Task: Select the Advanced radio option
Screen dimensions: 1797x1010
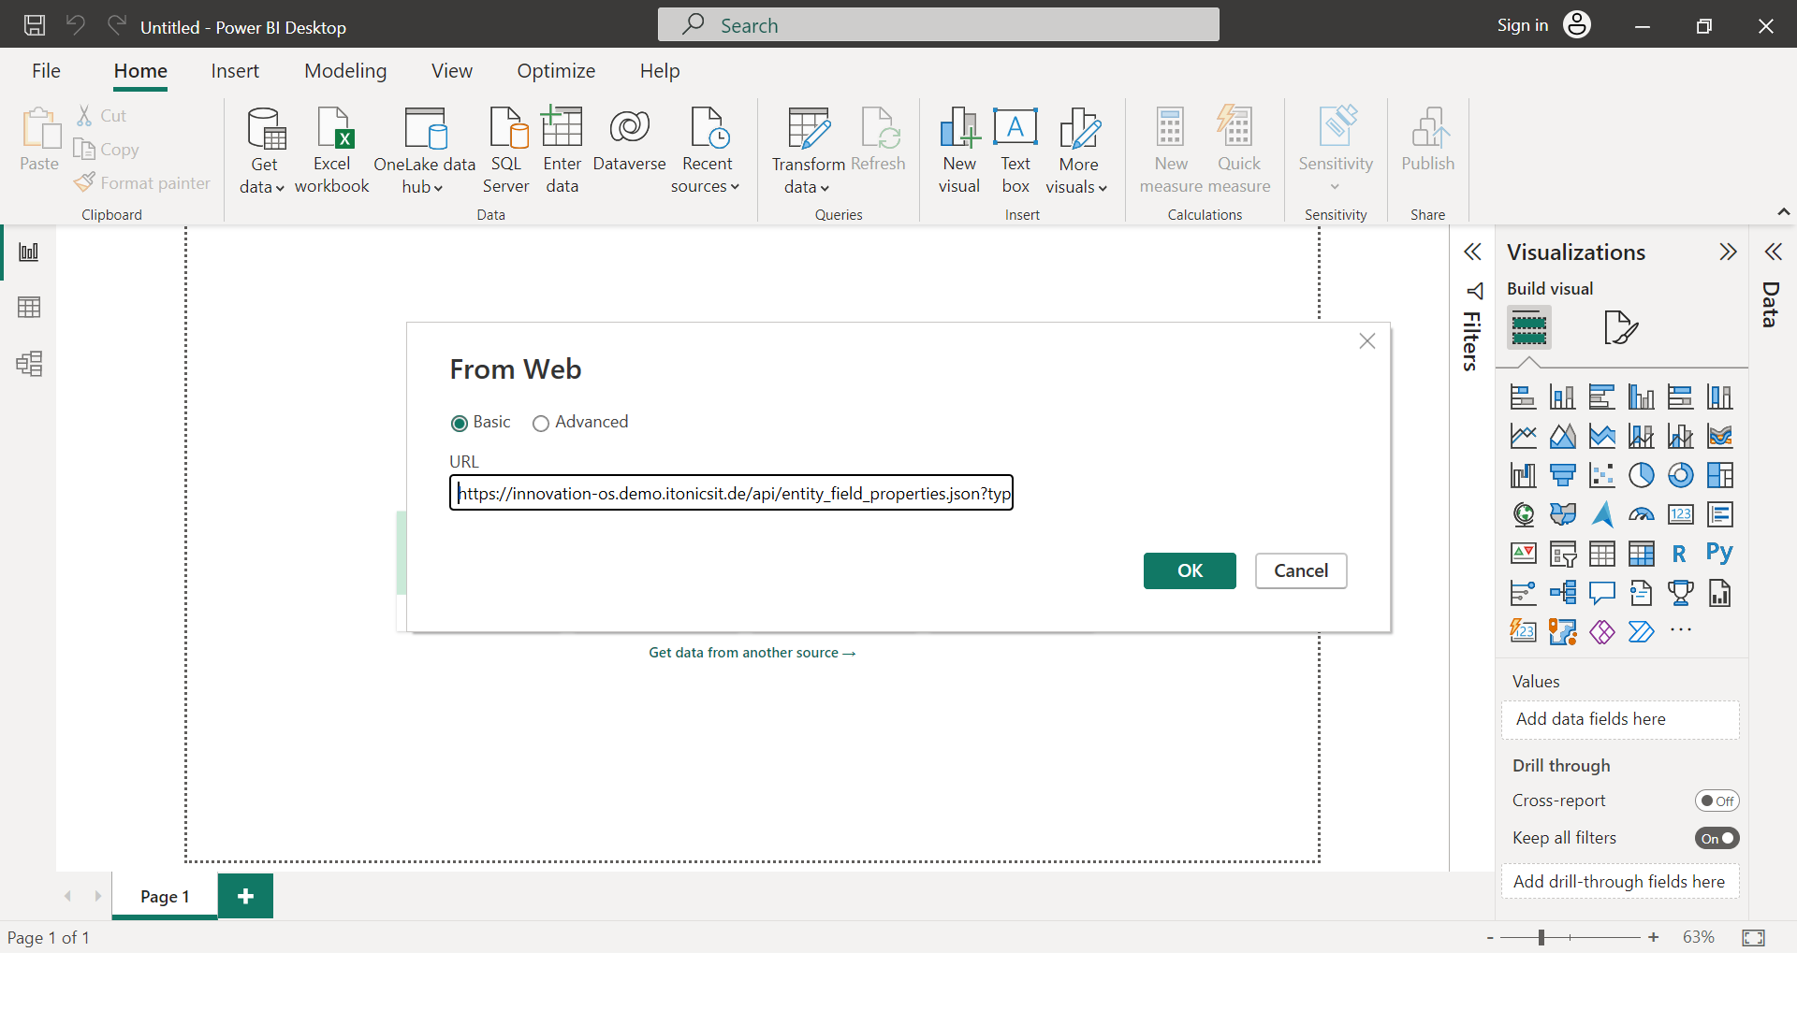Action: [x=541, y=424]
